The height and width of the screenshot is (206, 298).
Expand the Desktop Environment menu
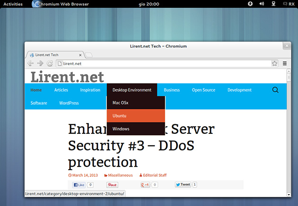(132, 90)
